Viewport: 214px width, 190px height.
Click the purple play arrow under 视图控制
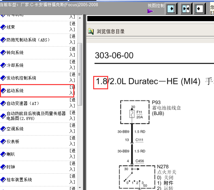coord(150,11)
